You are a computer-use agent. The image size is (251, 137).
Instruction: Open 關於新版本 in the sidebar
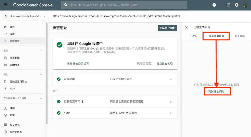point(16,132)
